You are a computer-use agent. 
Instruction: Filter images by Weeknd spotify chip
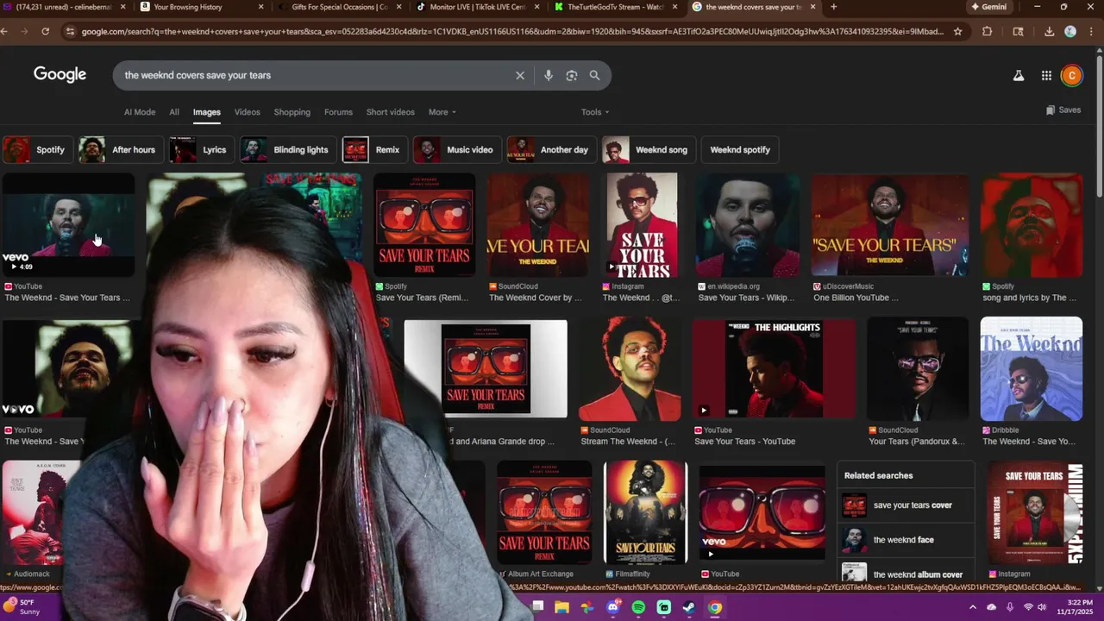click(x=740, y=150)
